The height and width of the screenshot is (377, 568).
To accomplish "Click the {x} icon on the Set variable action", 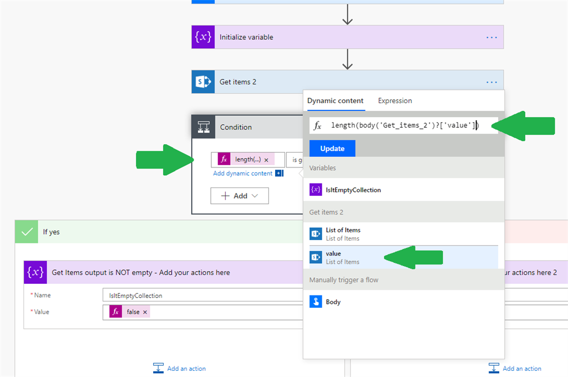I will pyautogui.click(x=35, y=272).
